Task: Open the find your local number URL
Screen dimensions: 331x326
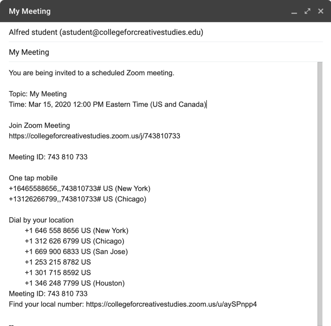Action: 171,304
